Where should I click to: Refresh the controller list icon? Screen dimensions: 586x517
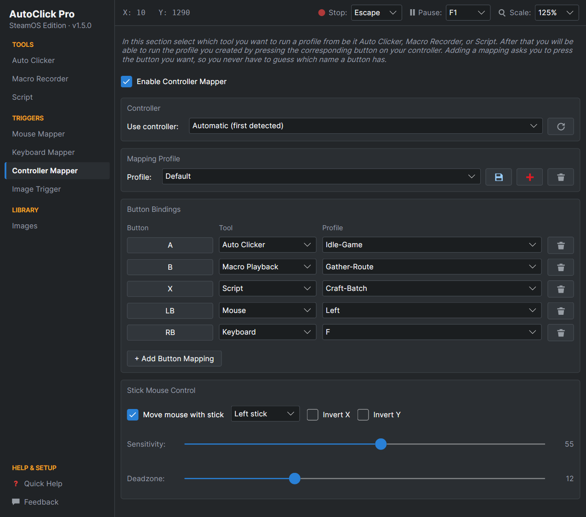click(x=560, y=126)
